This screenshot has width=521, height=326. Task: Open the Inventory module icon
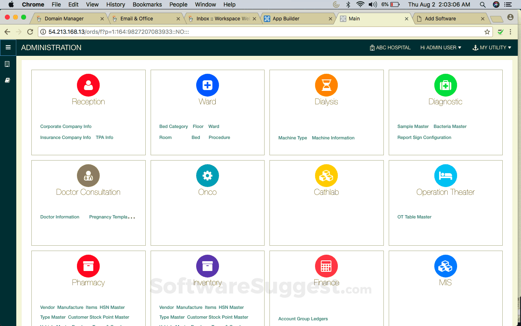point(208,266)
